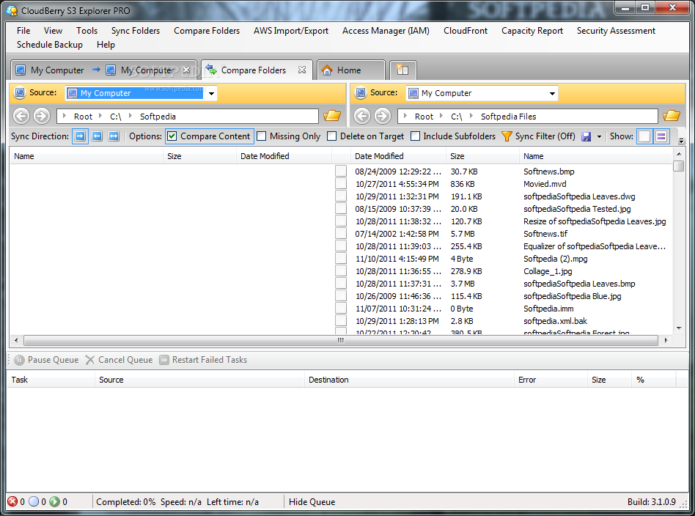
Task: Click vertical scrollbar down arrow of file list
Action: pos(679,328)
